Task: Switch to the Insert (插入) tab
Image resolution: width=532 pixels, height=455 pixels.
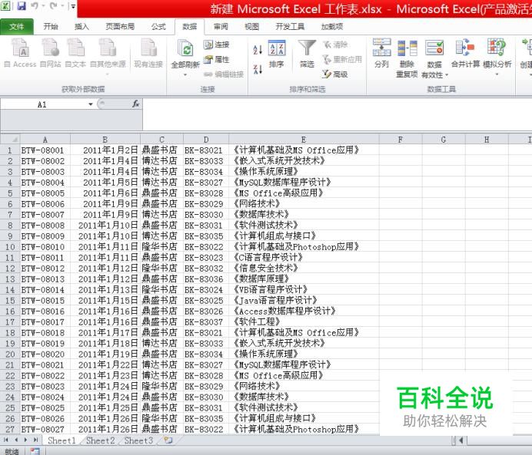Action: pos(81,26)
